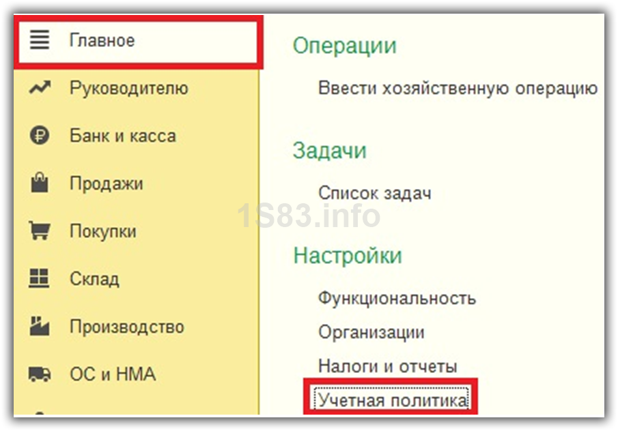Image resolution: width=618 pixels, height=431 pixels.
Task: Open the Производство section label
Action: click(x=126, y=327)
